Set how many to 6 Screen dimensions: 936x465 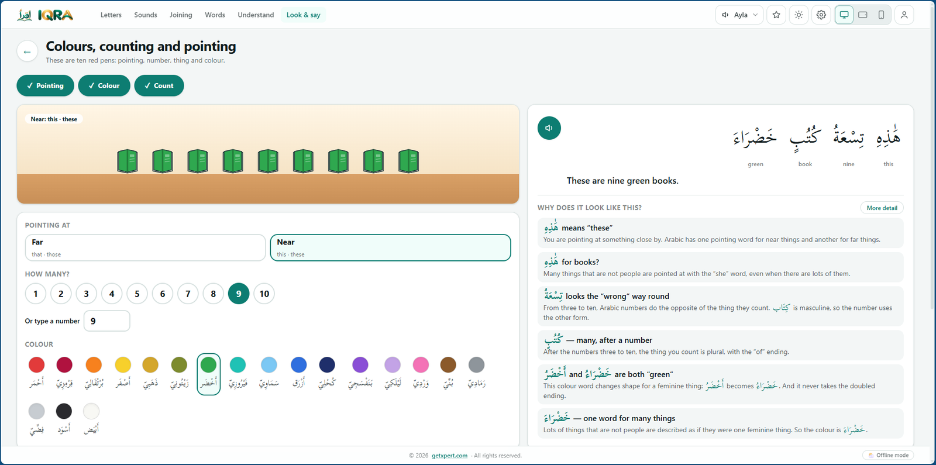tap(163, 294)
